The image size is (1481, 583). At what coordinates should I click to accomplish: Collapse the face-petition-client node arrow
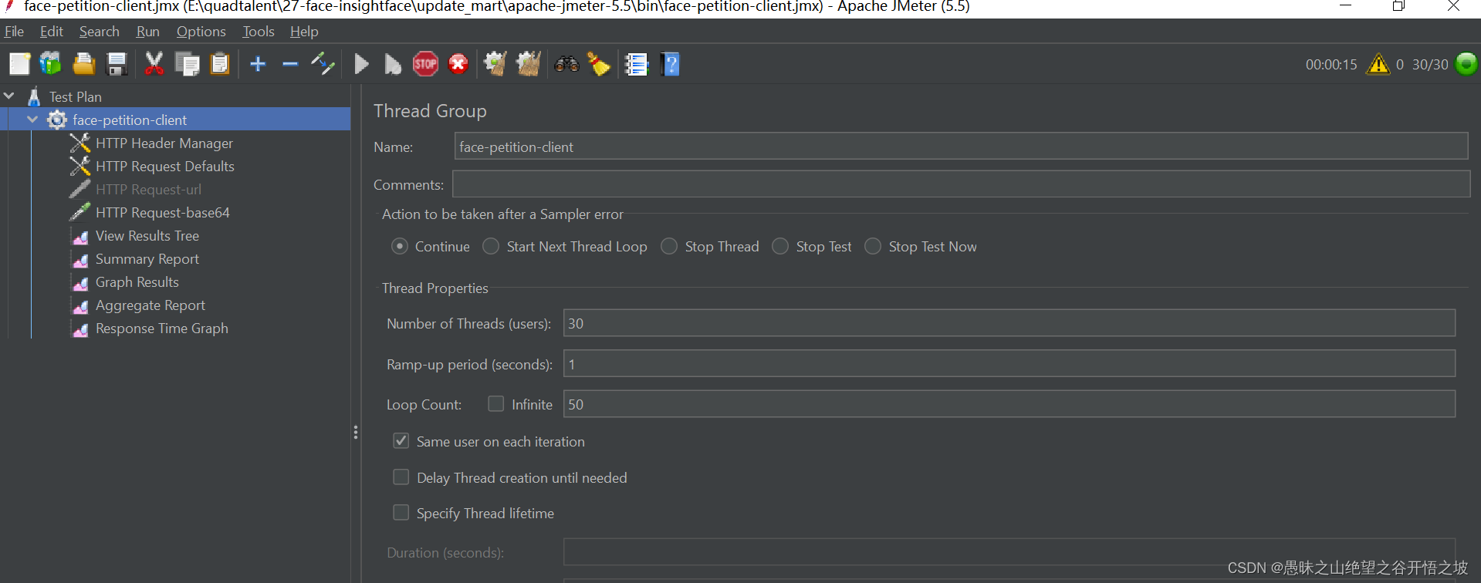pos(32,120)
